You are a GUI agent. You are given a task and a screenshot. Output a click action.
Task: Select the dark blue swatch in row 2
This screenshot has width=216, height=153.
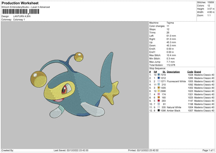(159, 78)
